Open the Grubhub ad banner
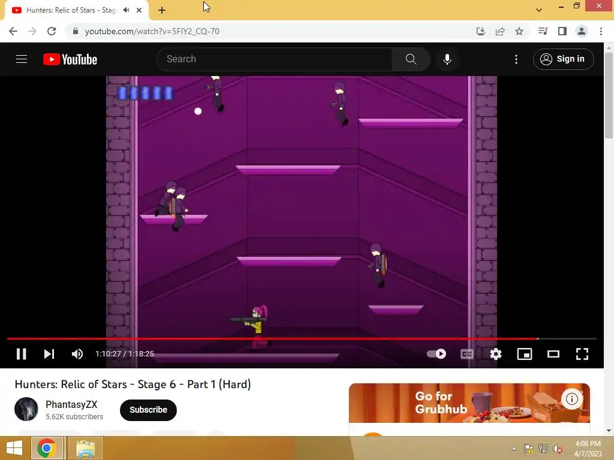This screenshot has height=460, width=614. click(x=469, y=403)
